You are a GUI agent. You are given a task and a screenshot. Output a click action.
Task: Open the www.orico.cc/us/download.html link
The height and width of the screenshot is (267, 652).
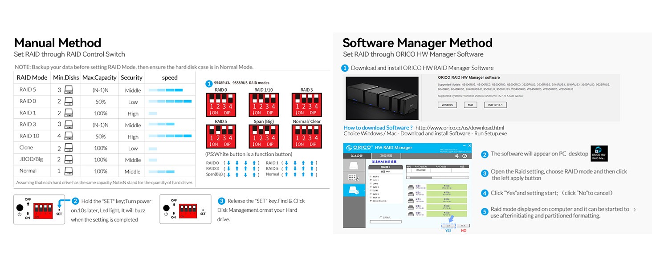[460, 128]
